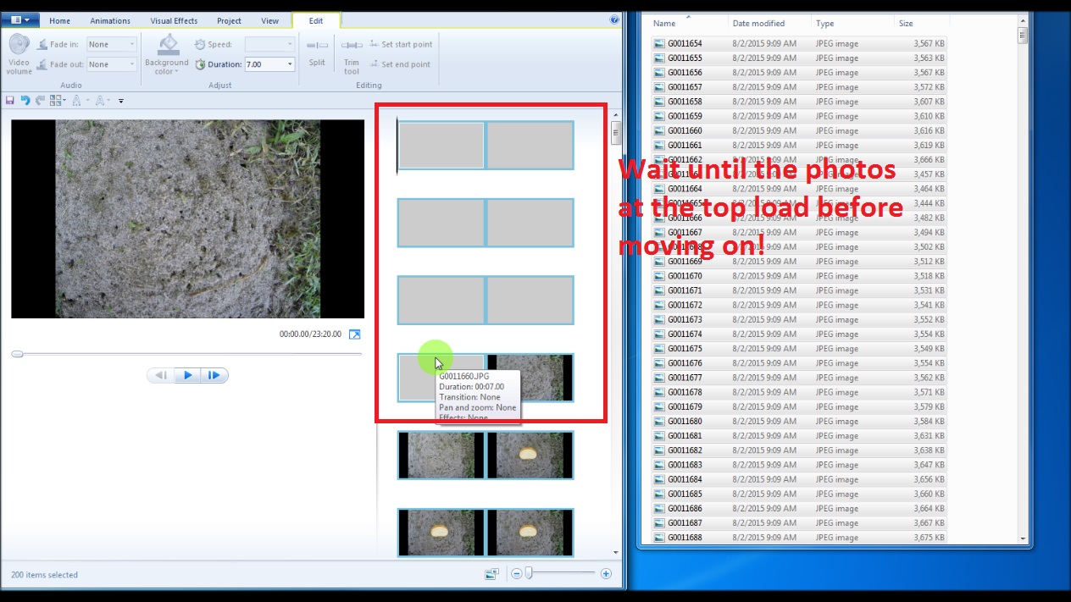Expand the customize quick access toolbar arrow
1071x602 pixels.
click(121, 101)
